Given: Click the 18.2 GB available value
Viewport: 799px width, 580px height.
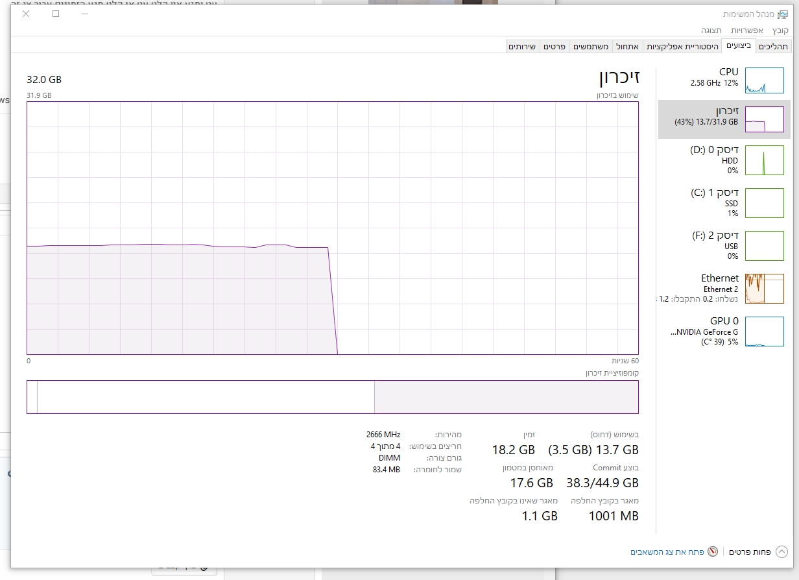Looking at the screenshot, I should (x=514, y=450).
